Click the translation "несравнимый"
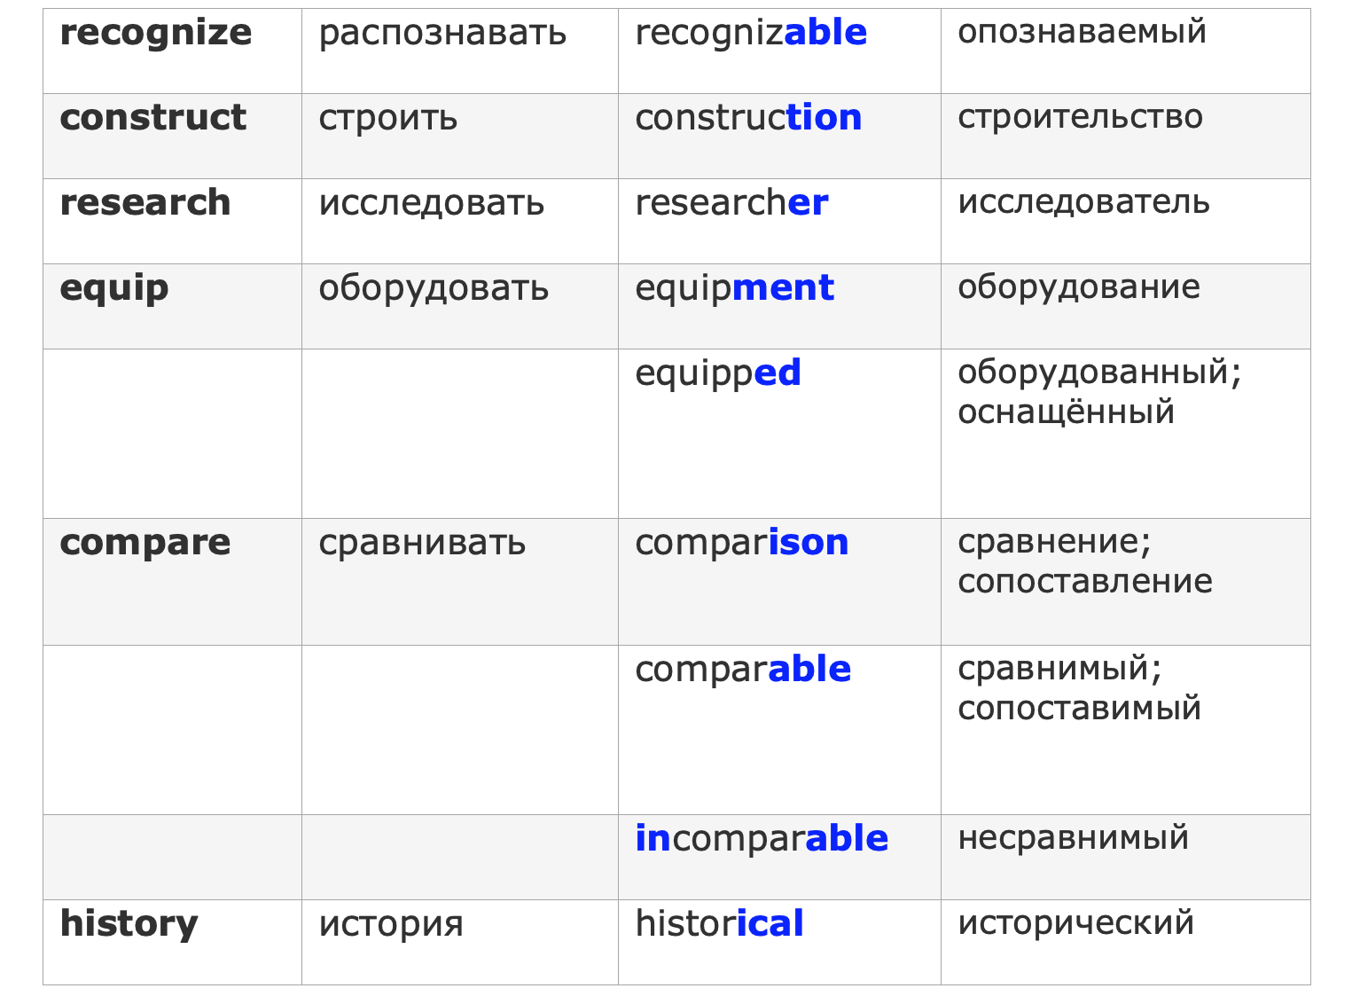1360x1004 pixels. (x=1073, y=837)
